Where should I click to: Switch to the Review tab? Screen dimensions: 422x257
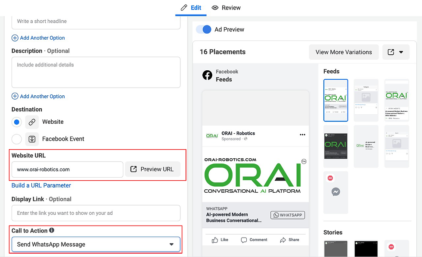pos(226,8)
